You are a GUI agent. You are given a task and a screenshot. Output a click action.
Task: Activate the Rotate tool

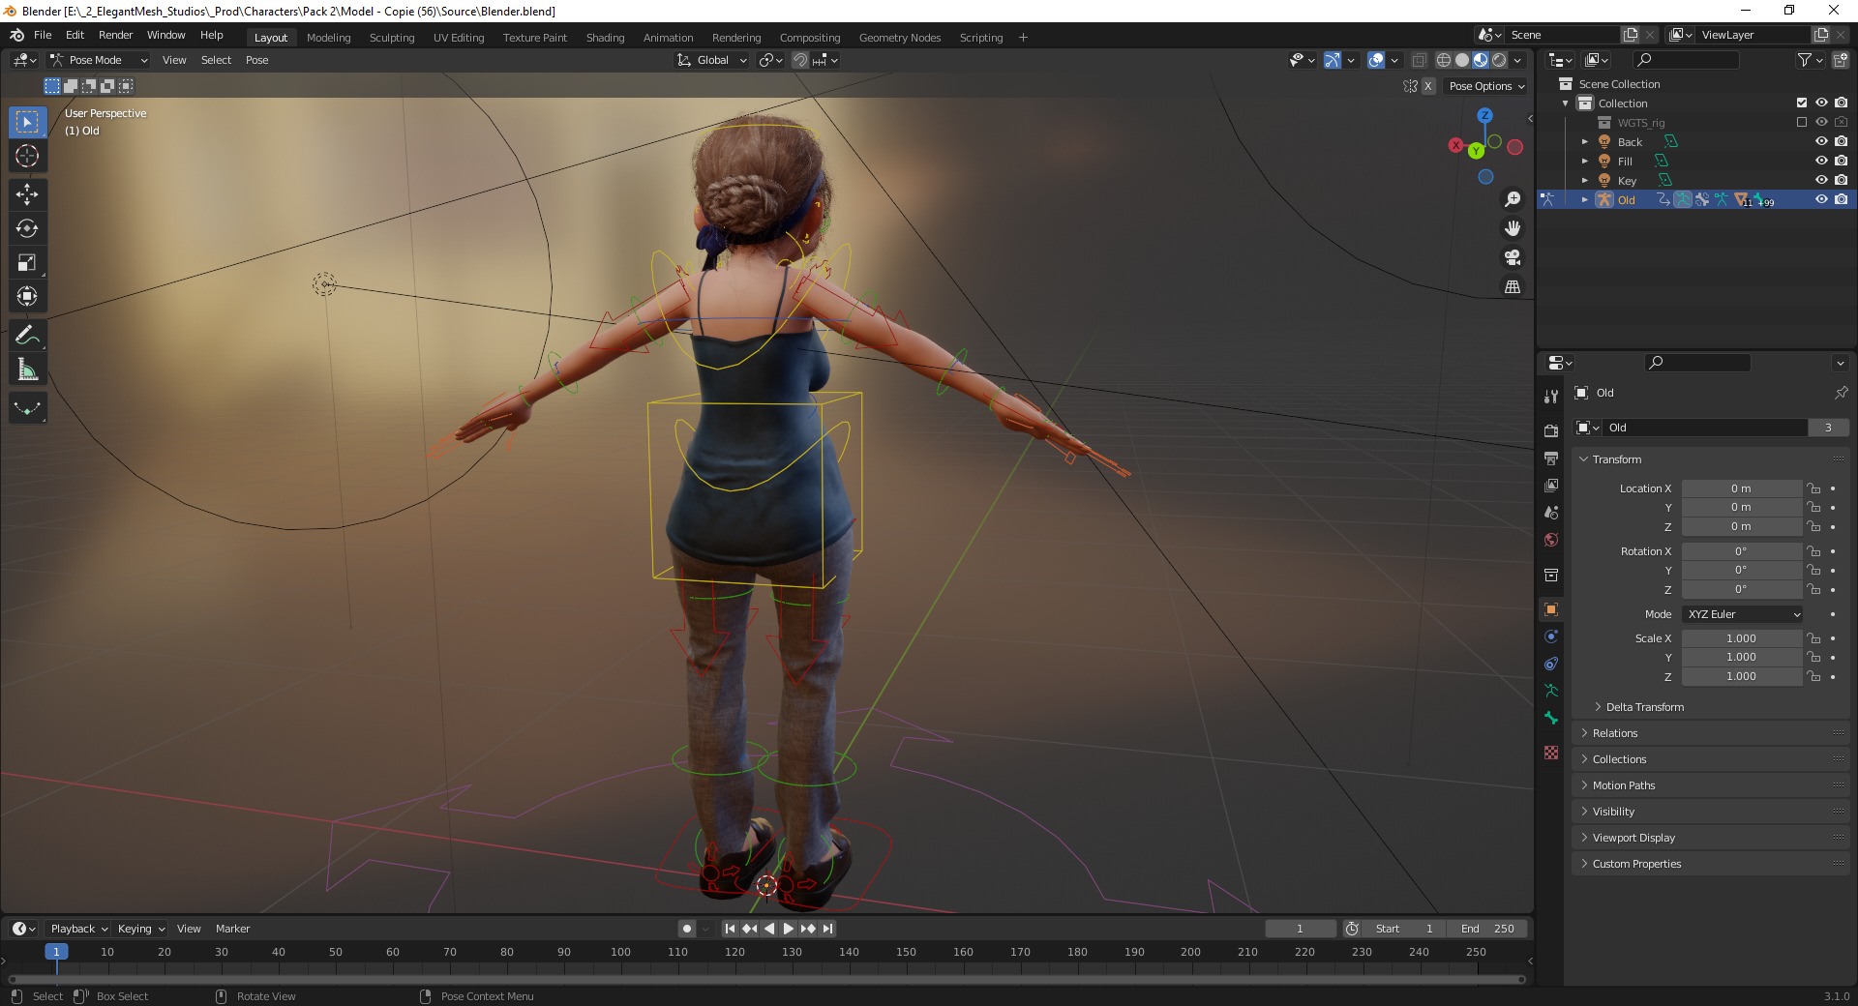[27, 228]
